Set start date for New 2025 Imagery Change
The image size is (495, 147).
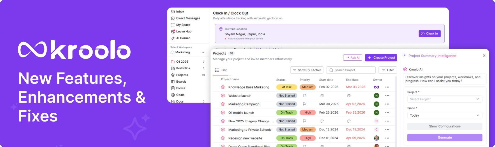point(322,121)
